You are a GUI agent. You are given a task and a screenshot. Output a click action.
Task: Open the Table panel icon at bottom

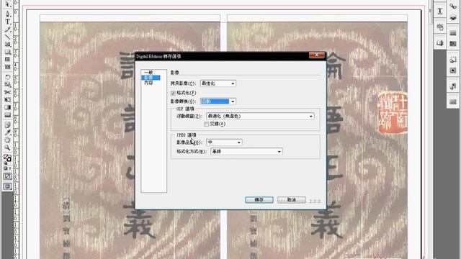click(x=453, y=102)
